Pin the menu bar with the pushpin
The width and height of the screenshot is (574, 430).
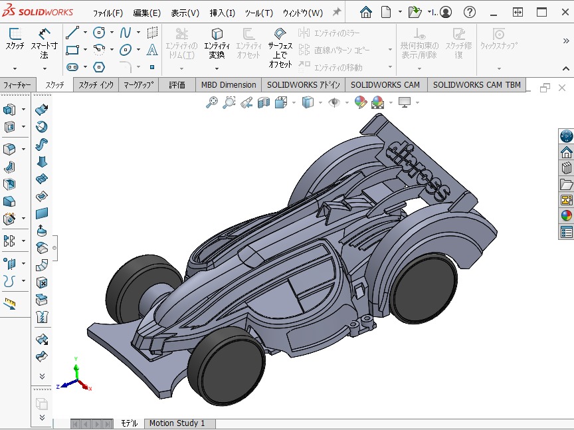(336, 12)
